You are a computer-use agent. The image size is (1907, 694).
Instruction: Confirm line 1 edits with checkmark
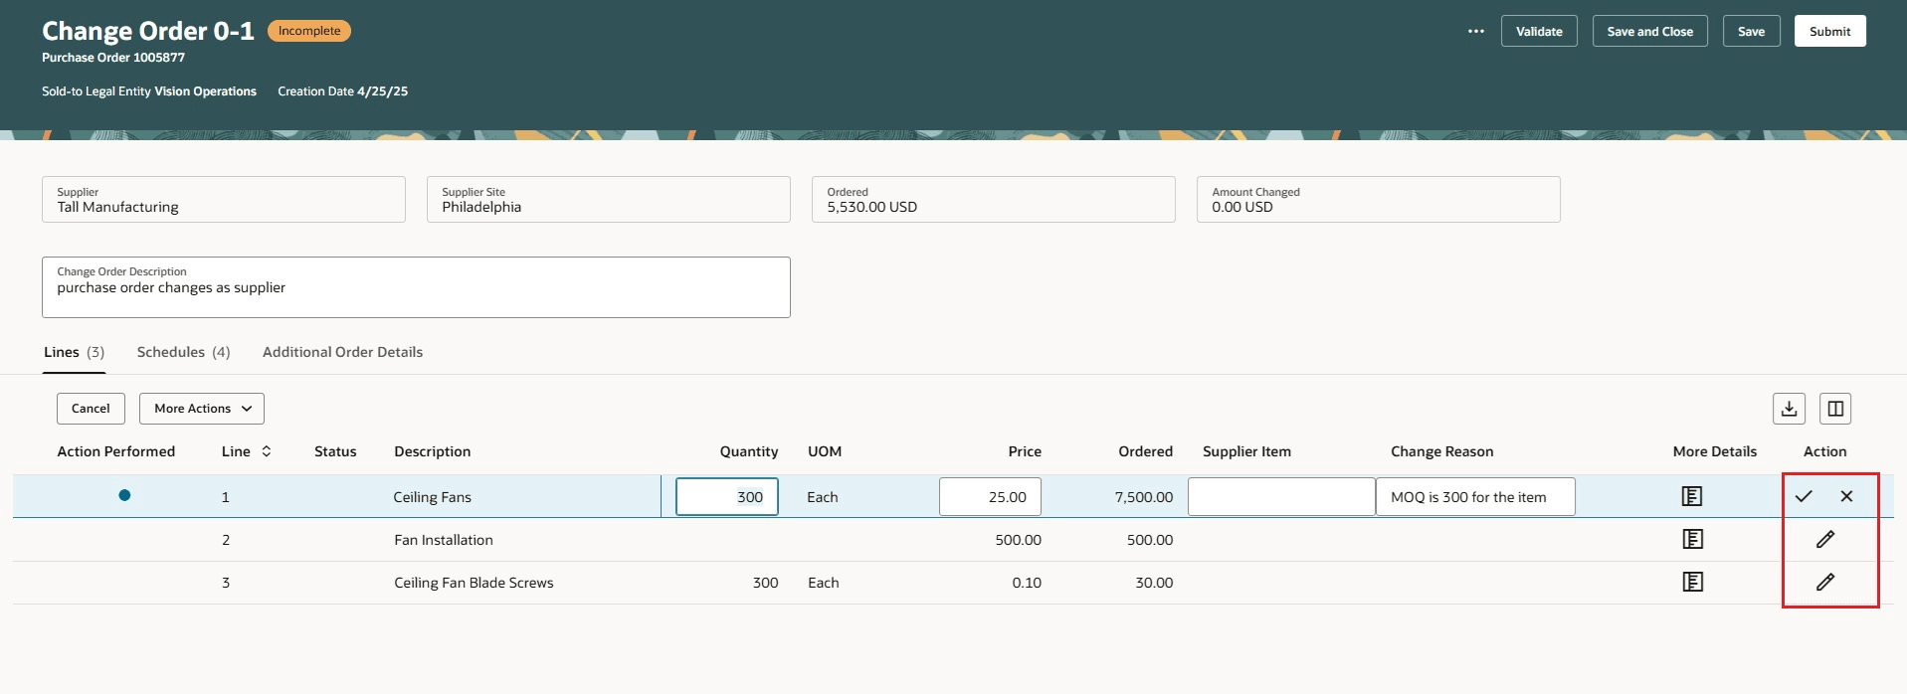(1804, 496)
